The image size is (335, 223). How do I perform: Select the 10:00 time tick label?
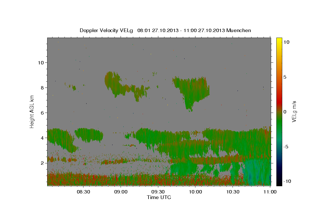click(x=195, y=192)
